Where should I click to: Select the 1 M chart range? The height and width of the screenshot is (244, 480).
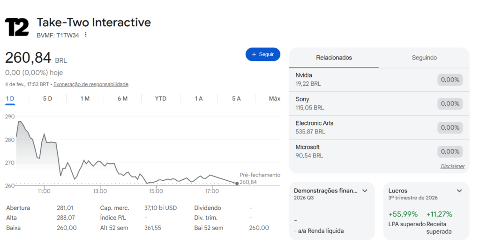pyautogui.click(x=85, y=98)
